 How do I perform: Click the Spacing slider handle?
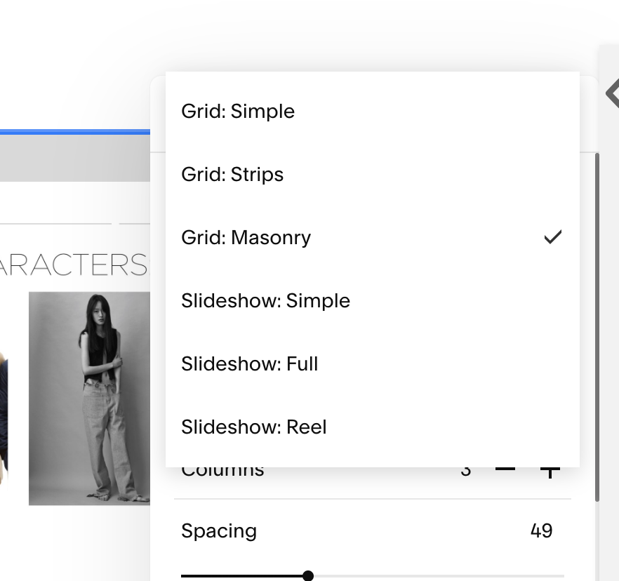click(308, 576)
